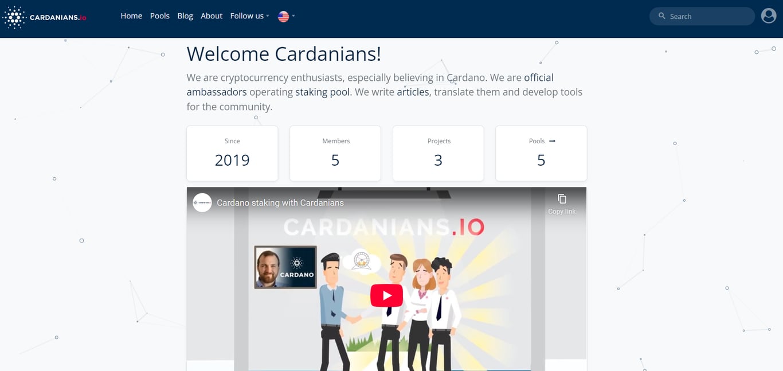The width and height of the screenshot is (783, 371).
Task: Click the articles link in the intro text
Action: (x=413, y=92)
